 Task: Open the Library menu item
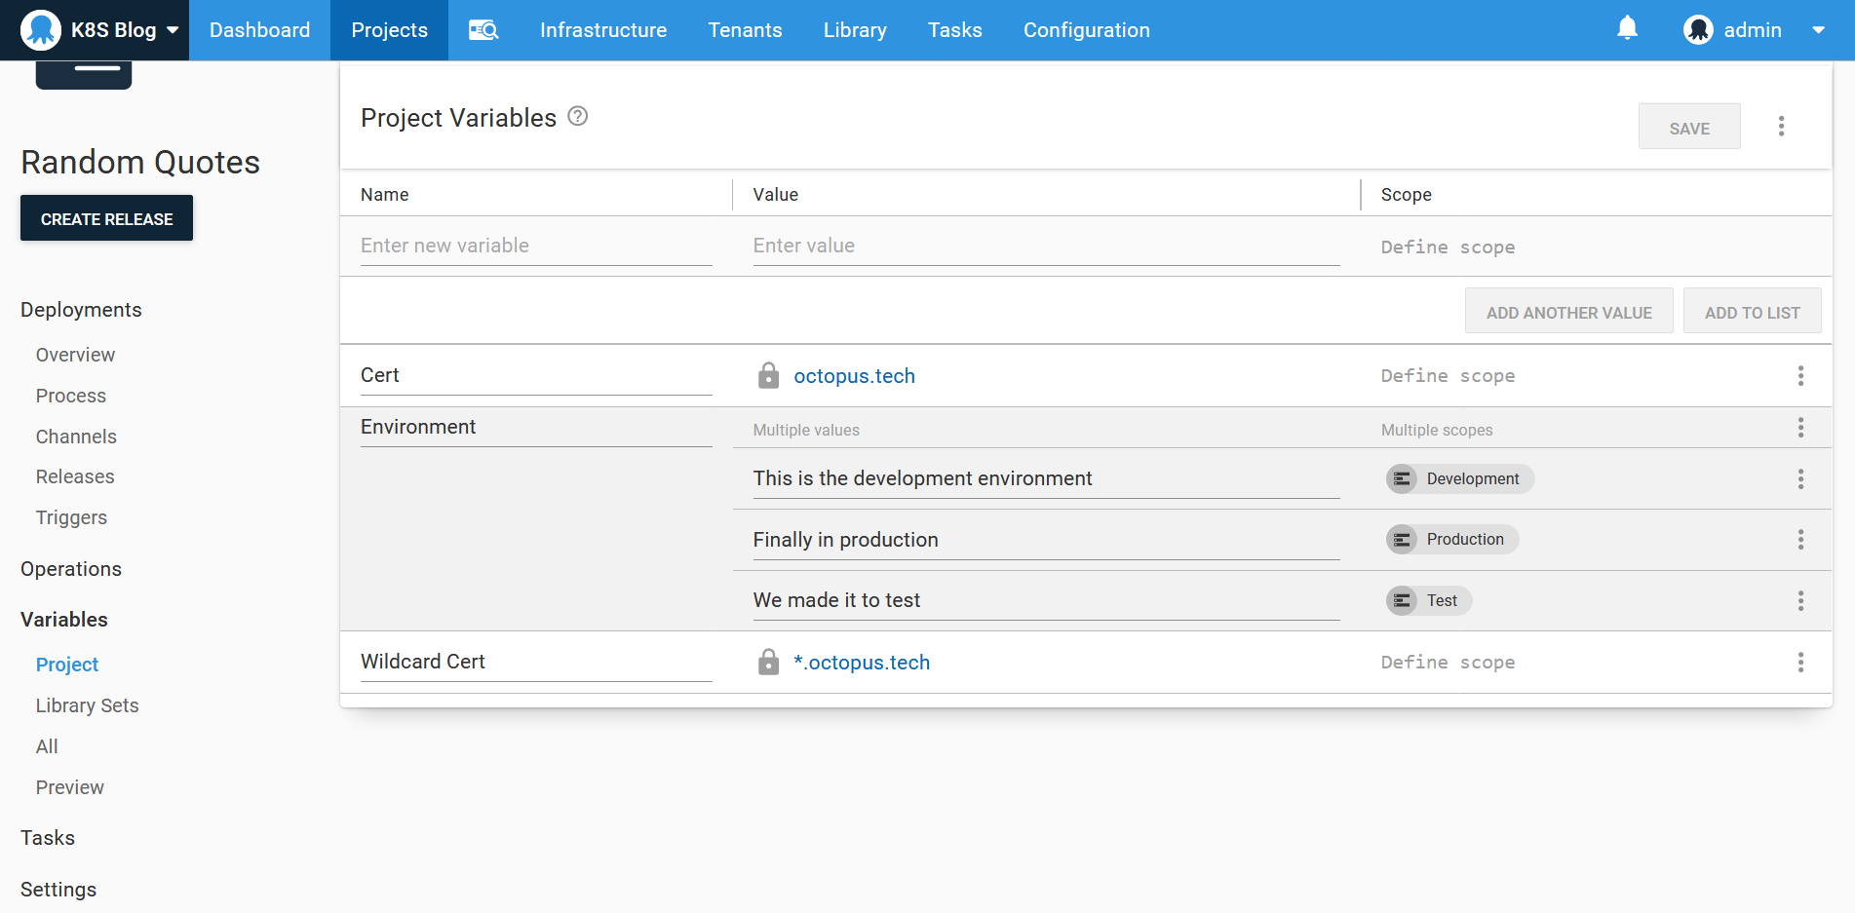tap(855, 30)
